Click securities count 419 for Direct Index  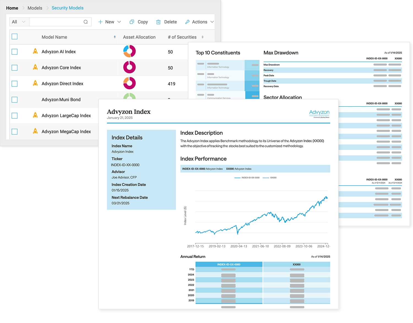pos(172,84)
